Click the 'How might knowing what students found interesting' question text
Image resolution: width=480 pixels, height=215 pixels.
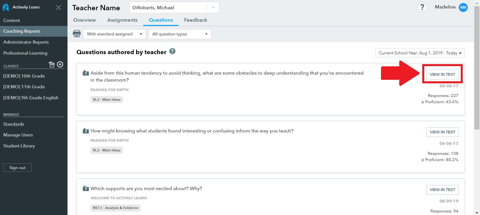[x=192, y=131]
